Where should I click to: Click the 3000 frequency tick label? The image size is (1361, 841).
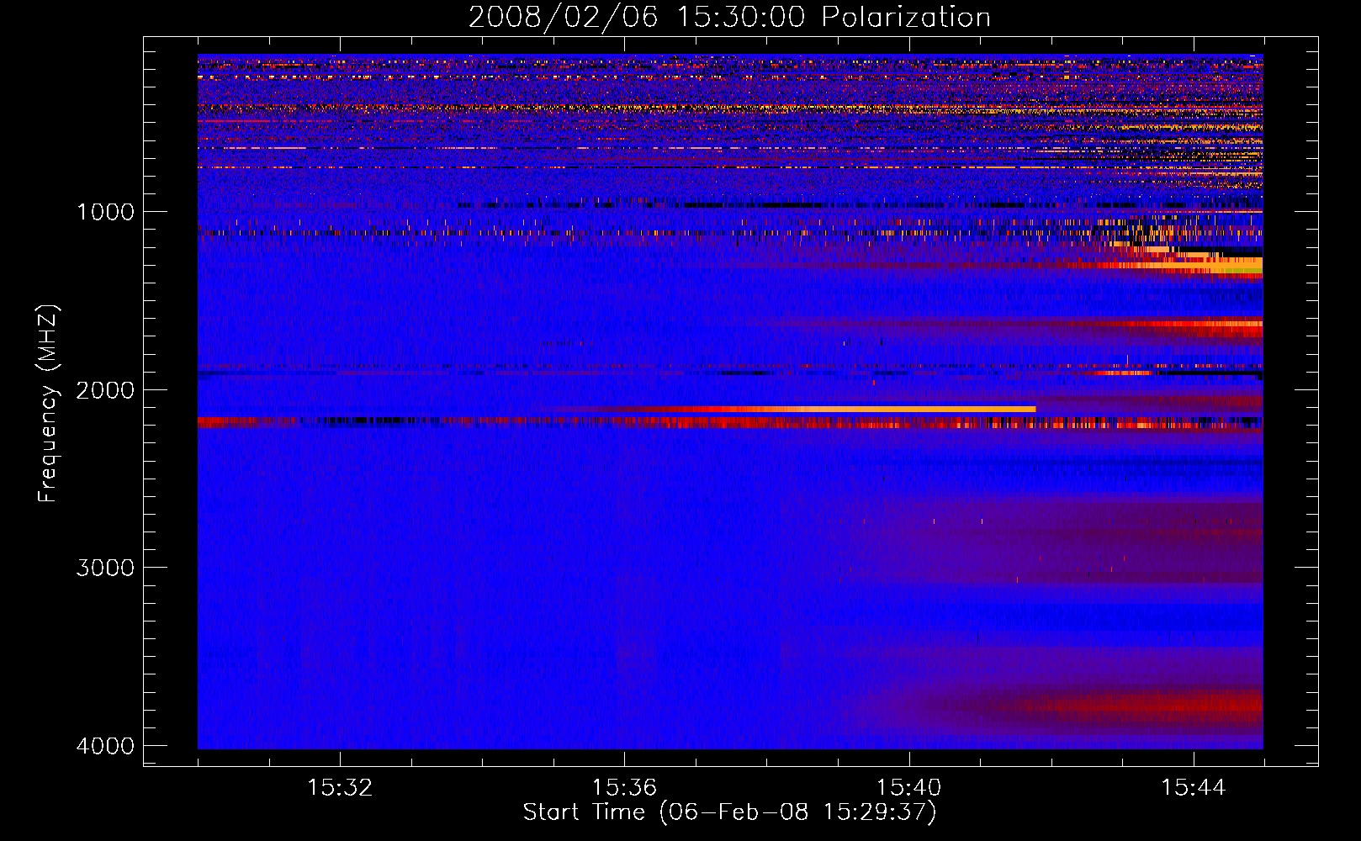[106, 568]
